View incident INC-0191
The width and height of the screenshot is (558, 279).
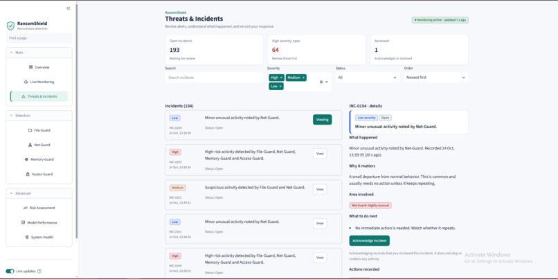pyautogui.click(x=320, y=223)
